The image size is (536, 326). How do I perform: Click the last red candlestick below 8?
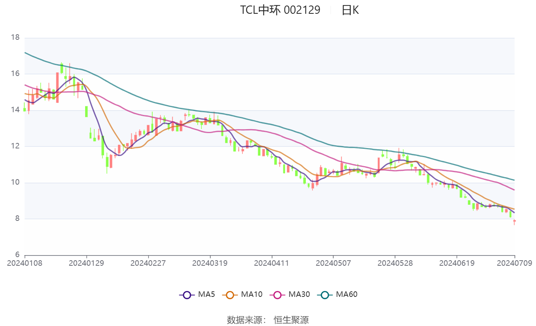pyautogui.click(x=514, y=222)
